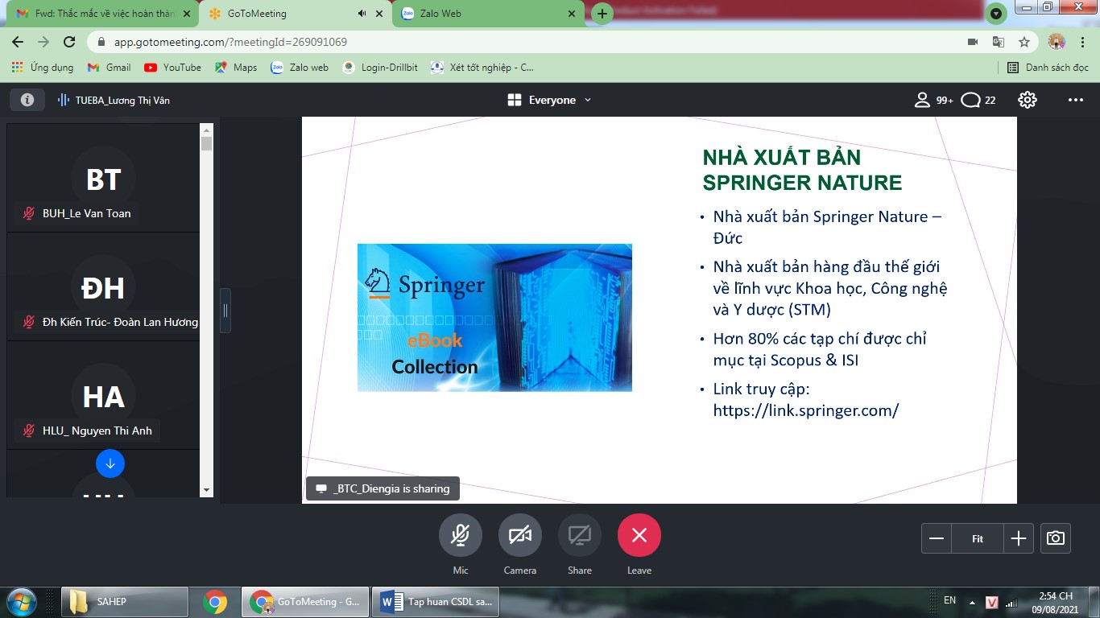Click talking indicator TUEBA_Lương Thị Vân
This screenshot has height=618, width=1100.
114,100
